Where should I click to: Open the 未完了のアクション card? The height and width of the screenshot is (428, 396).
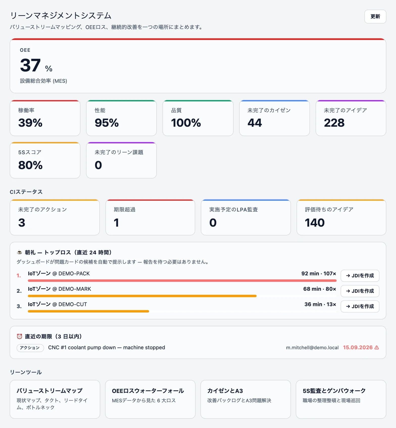55,218
